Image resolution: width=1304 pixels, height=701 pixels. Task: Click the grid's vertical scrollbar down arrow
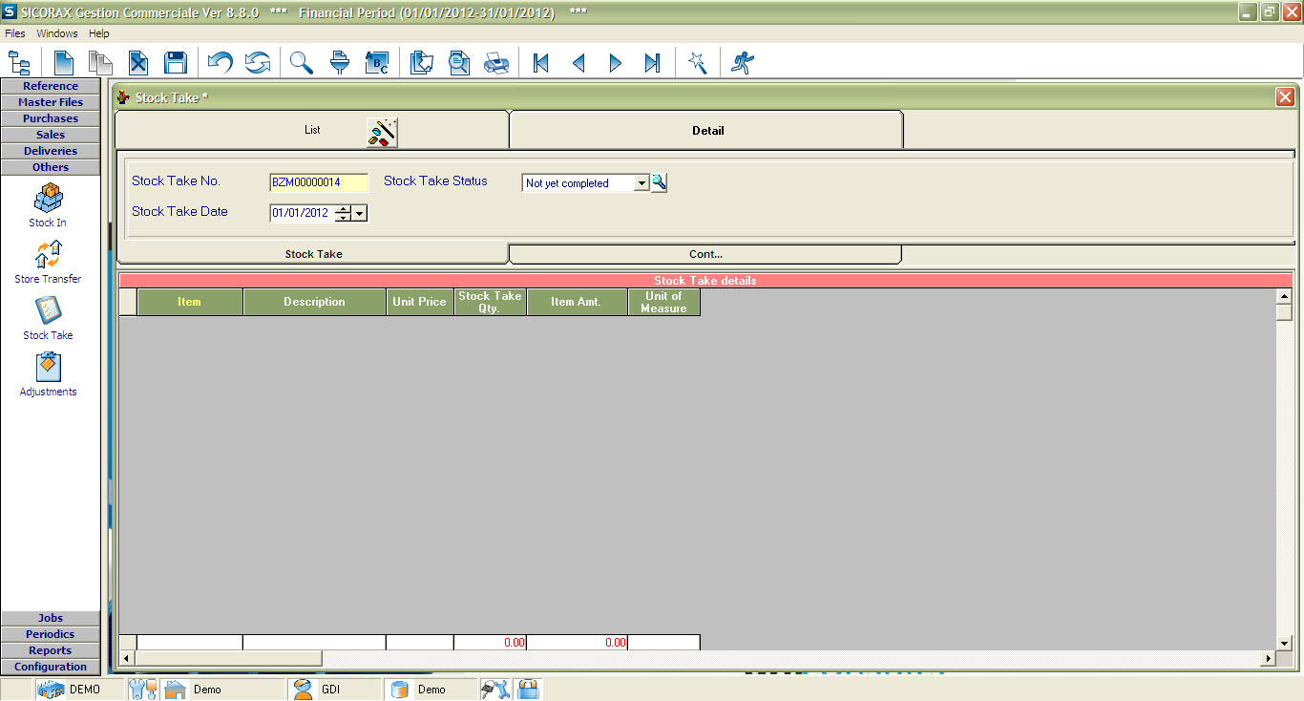1284,644
